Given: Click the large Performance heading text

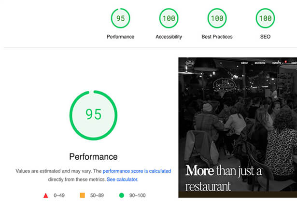Looking at the screenshot, I should point(93,157).
